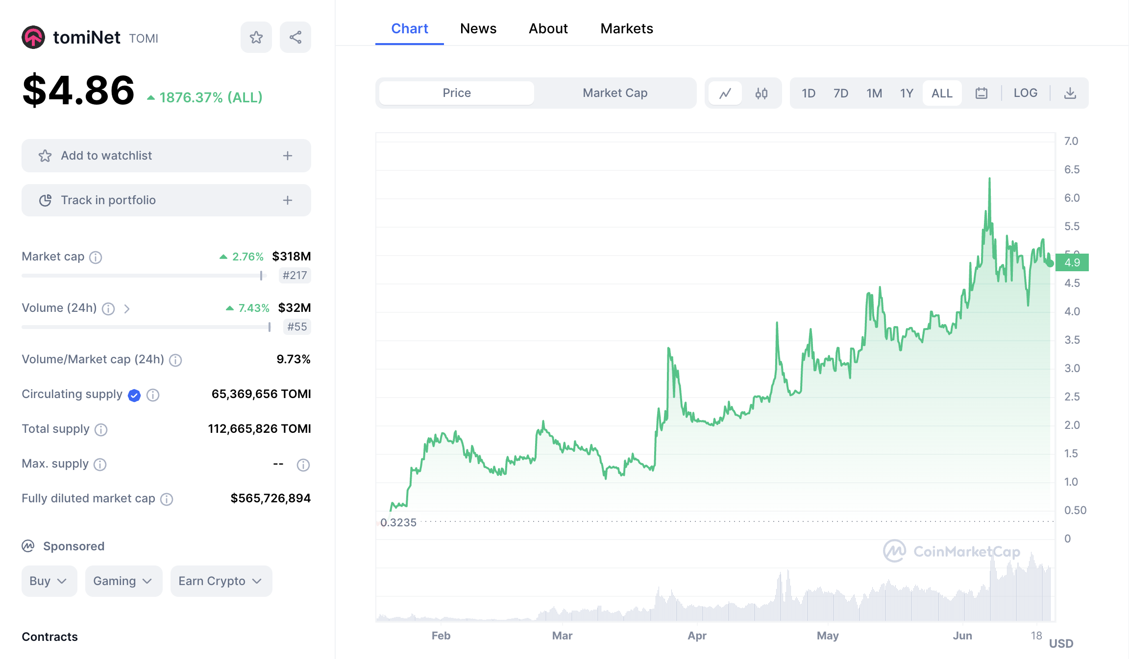Image resolution: width=1129 pixels, height=659 pixels.
Task: Go to the Markets tab
Action: [627, 28]
